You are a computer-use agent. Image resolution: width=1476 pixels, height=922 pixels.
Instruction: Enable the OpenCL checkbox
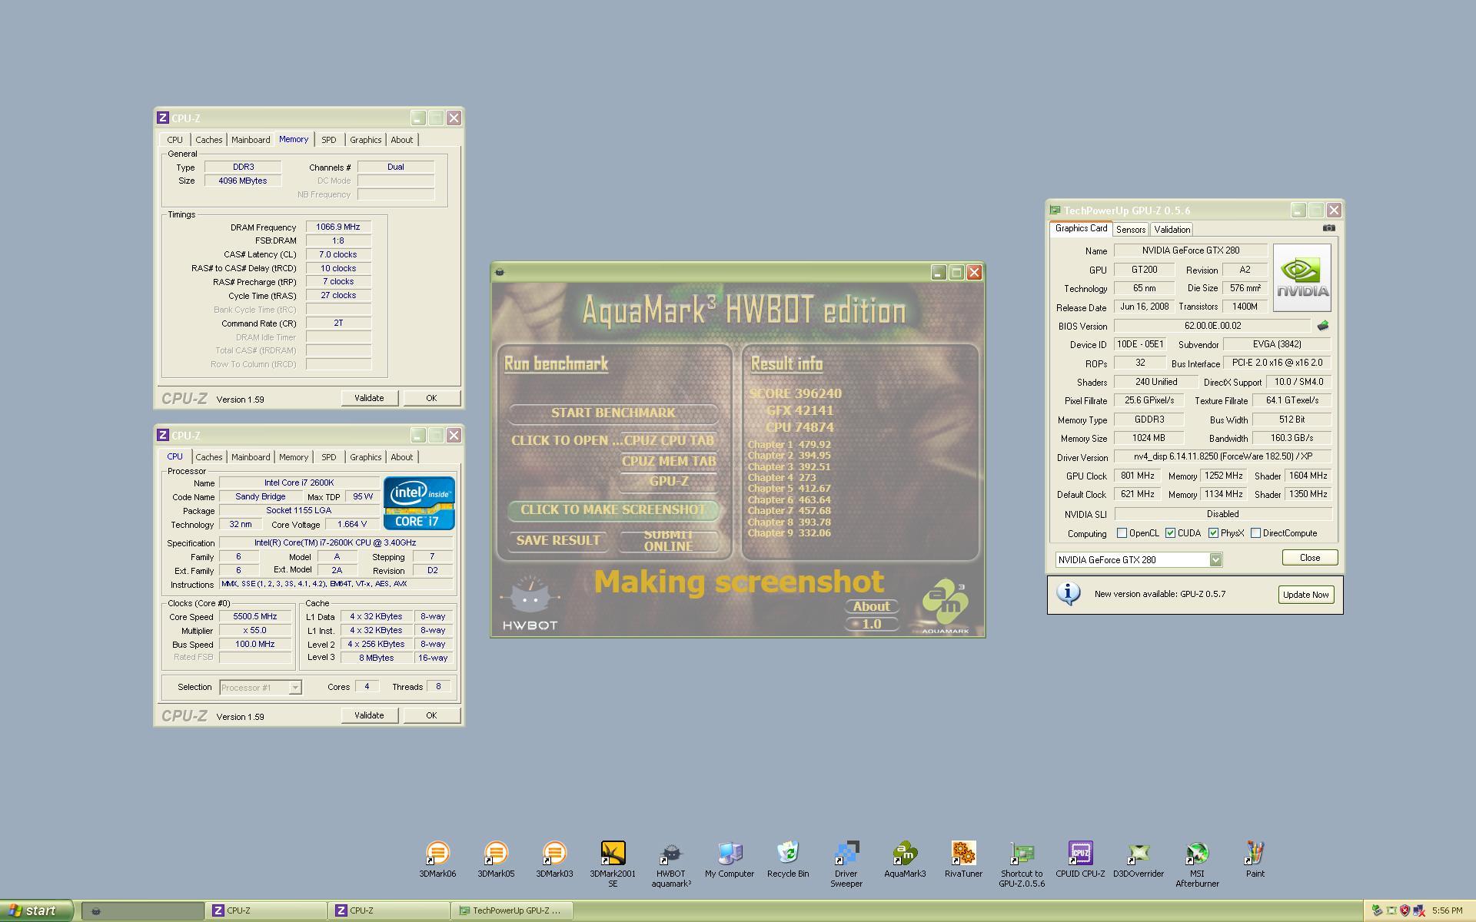click(x=1122, y=533)
